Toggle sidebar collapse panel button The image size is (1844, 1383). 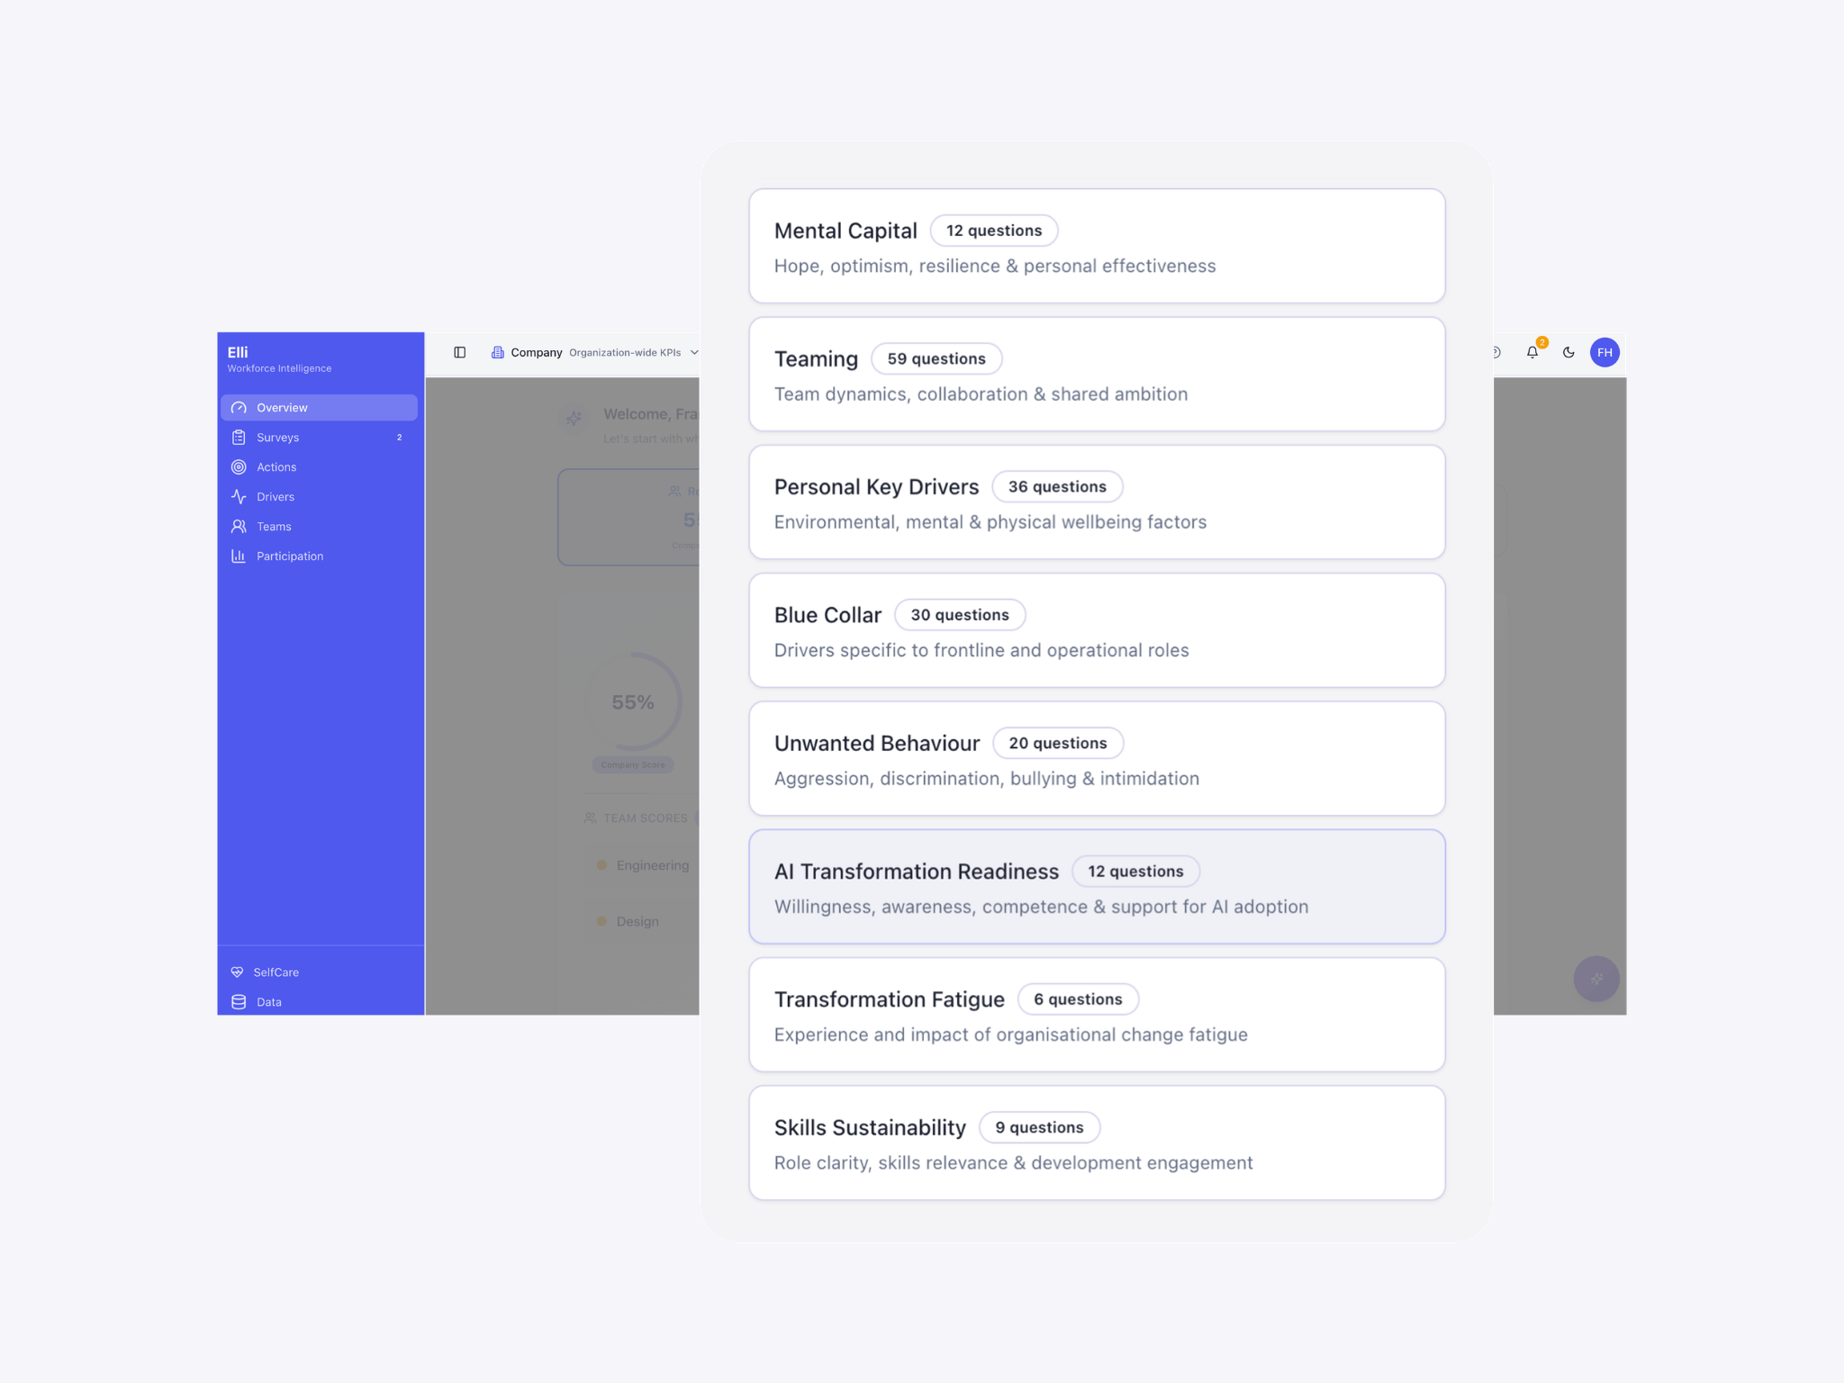tap(460, 353)
